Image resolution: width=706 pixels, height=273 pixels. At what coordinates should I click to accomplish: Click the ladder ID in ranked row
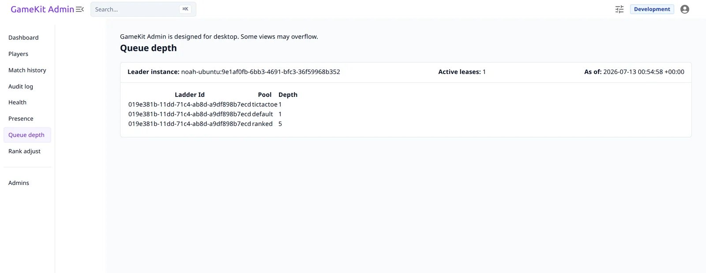coord(190,124)
